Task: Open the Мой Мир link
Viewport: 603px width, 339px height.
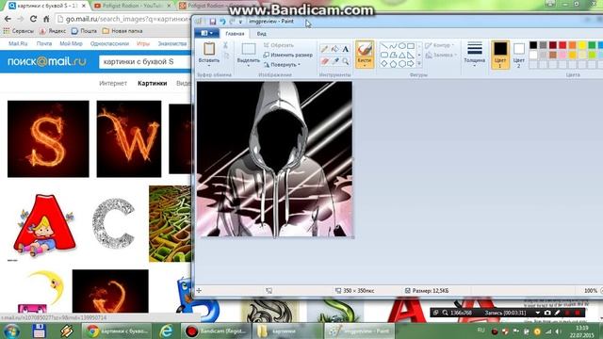Action: (x=71, y=43)
